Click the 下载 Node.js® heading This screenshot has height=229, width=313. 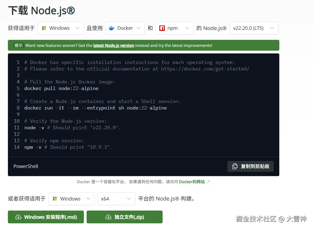(42, 10)
